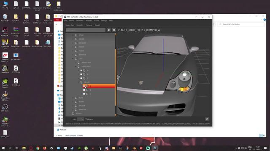Click the File Explorer help icon

pyautogui.click(x=265, y=20)
